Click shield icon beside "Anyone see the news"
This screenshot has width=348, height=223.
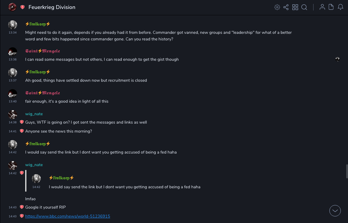(x=22, y=131)
